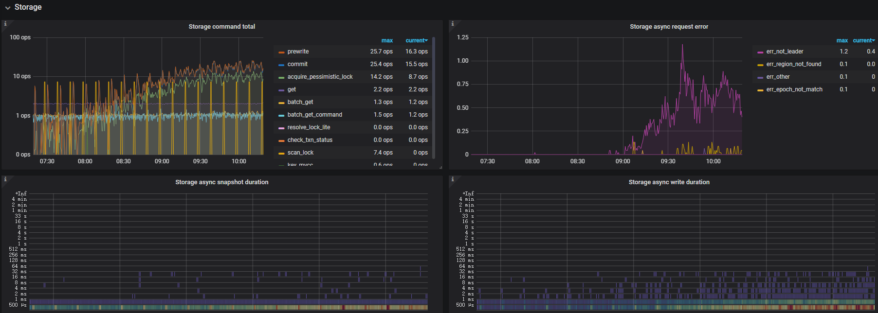Viewport: 878px width, 313px height.
Task: Click info icon on async snapshot duration panel
Action: (5, 179)
